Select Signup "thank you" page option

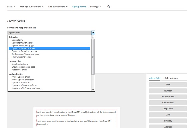click(x=23, y=46)
